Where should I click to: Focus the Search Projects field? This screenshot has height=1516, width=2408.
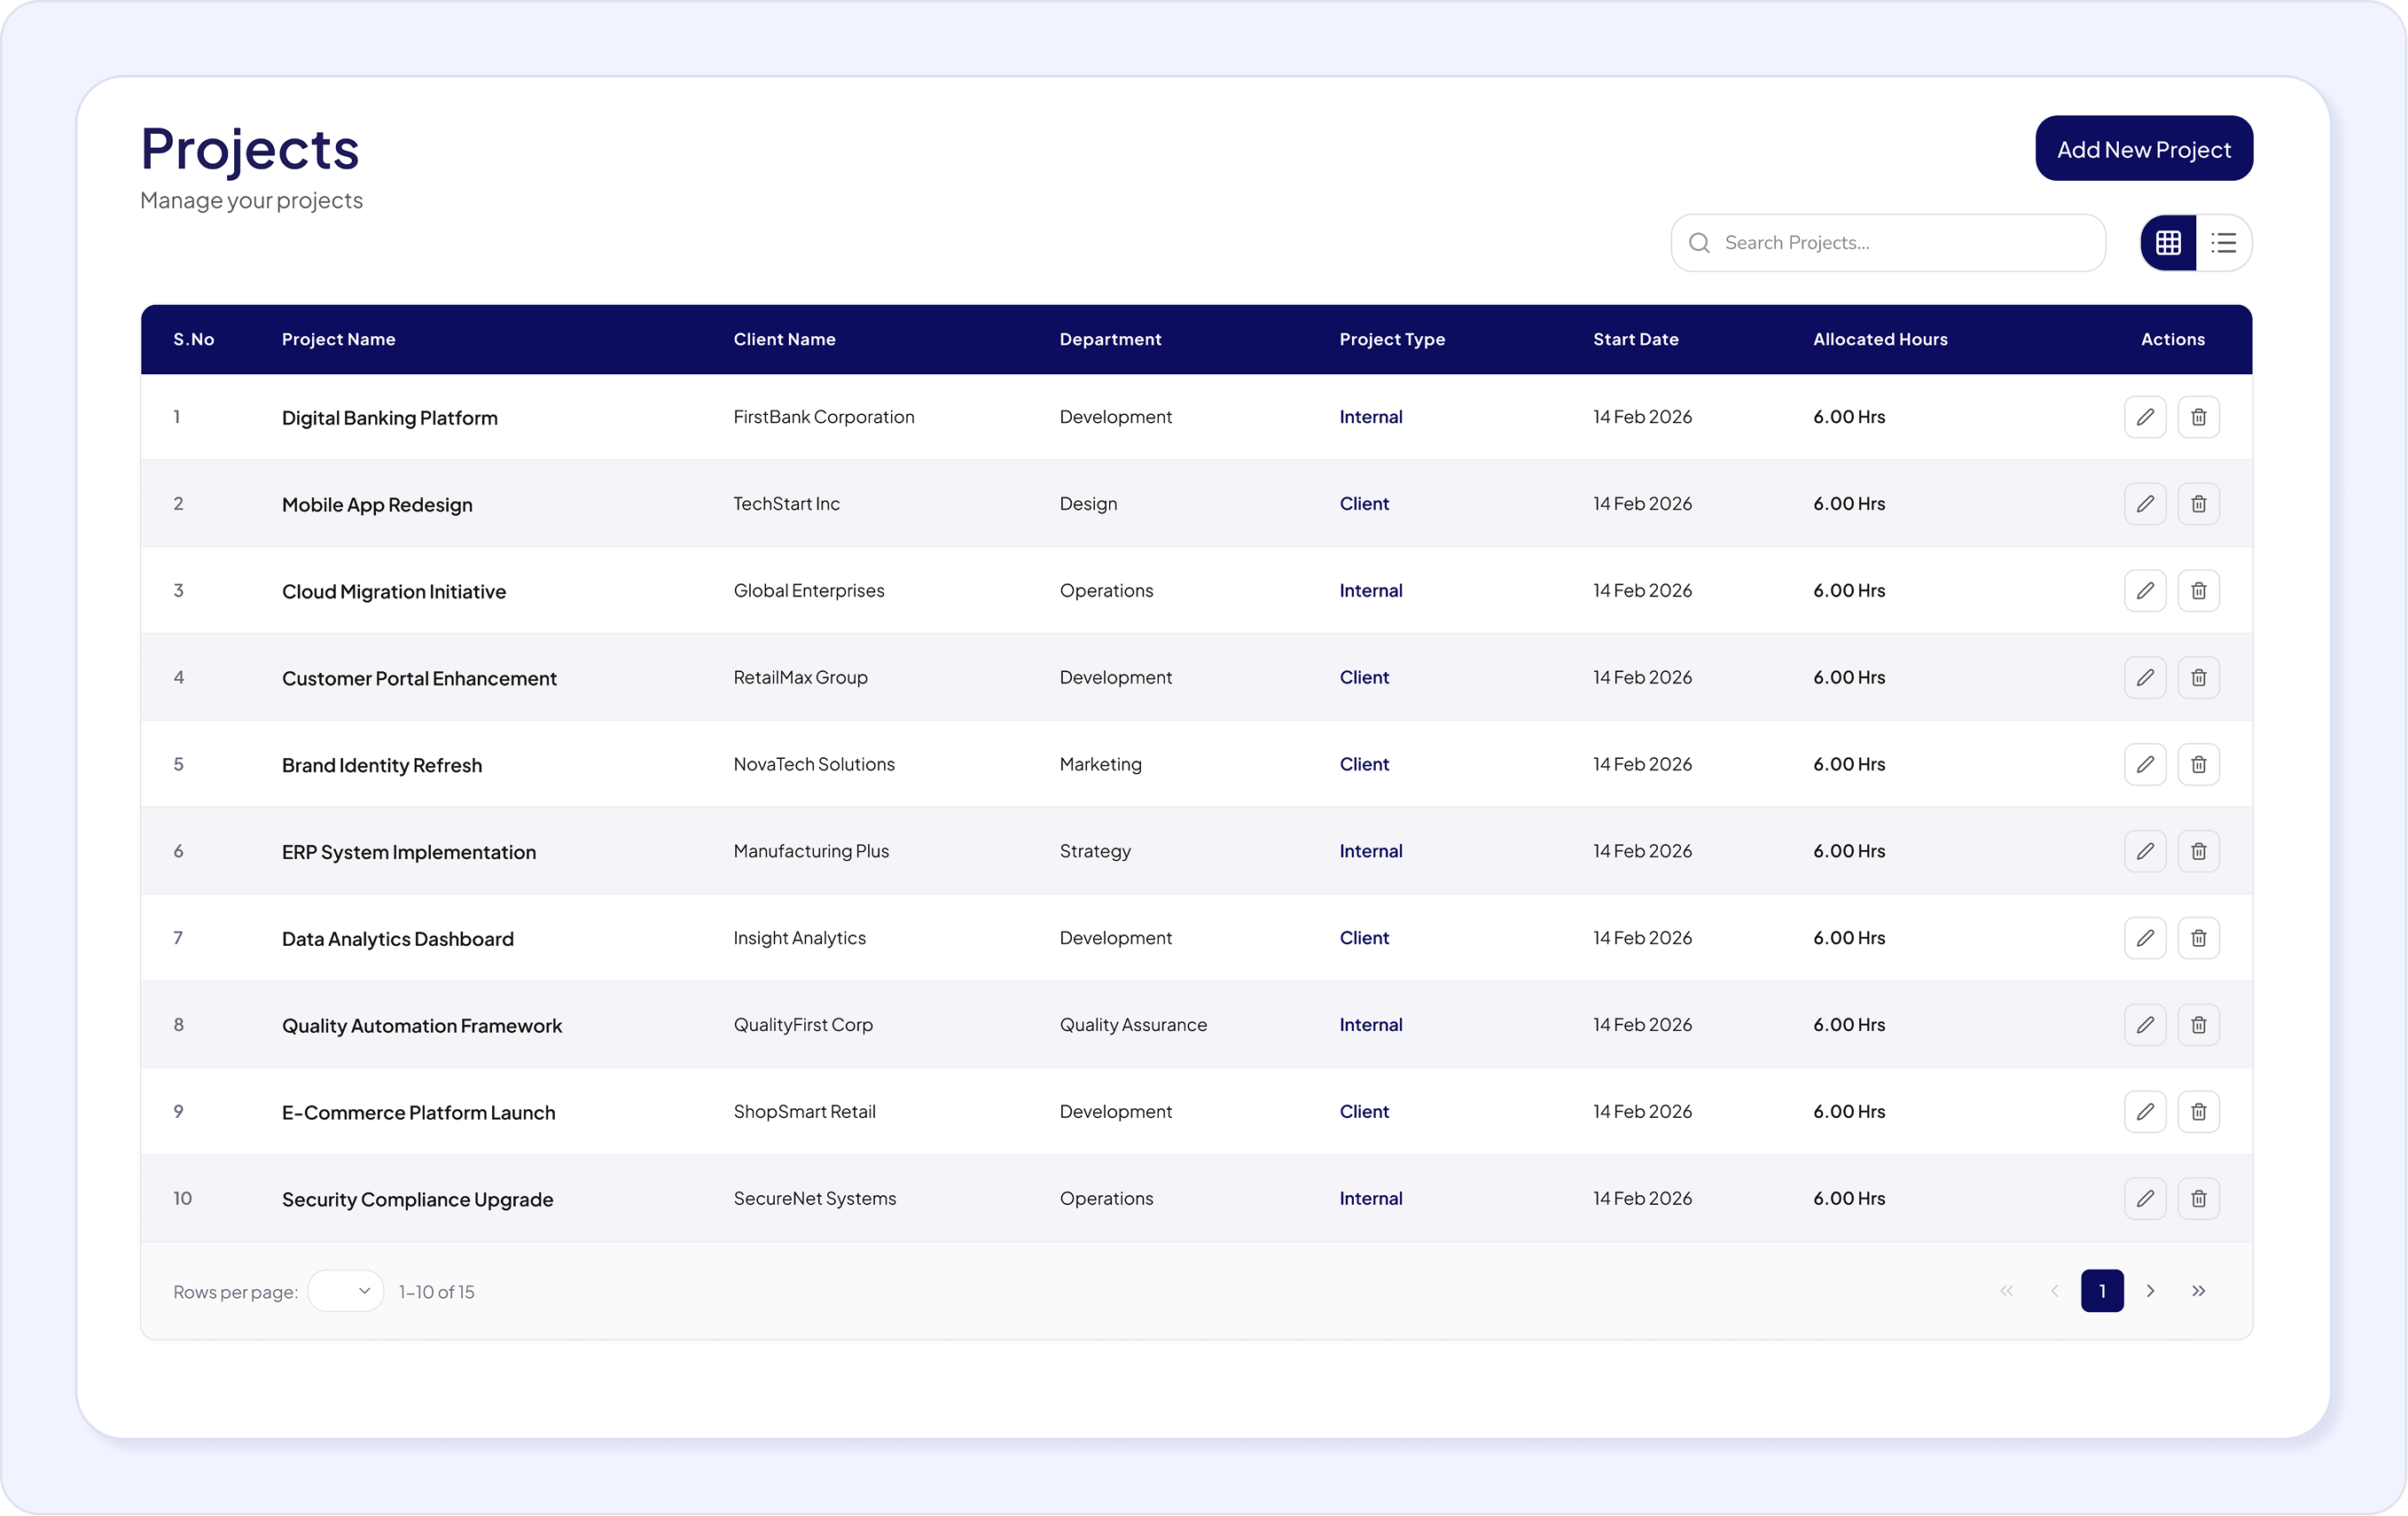[1888, 243]
